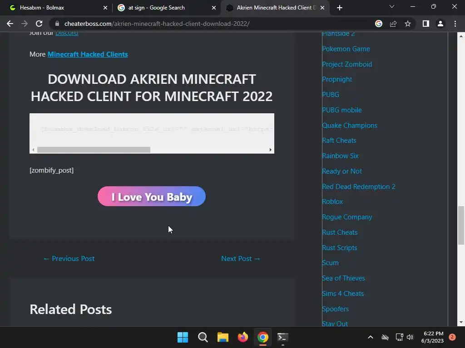Open the Google icon in address bar
465x348 pixels.
click(379, 24)
